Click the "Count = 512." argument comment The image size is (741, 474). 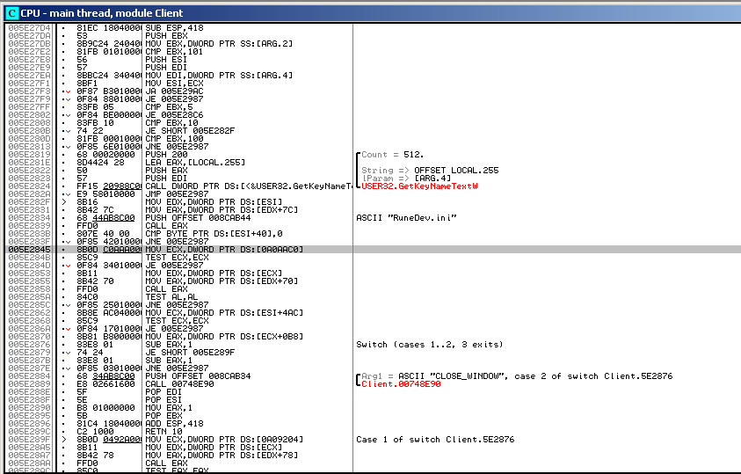[392, 154]
